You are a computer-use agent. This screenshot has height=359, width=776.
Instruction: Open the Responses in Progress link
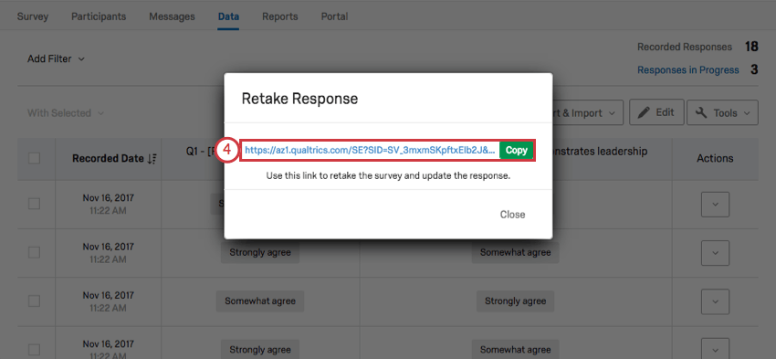tap(688, 70)
